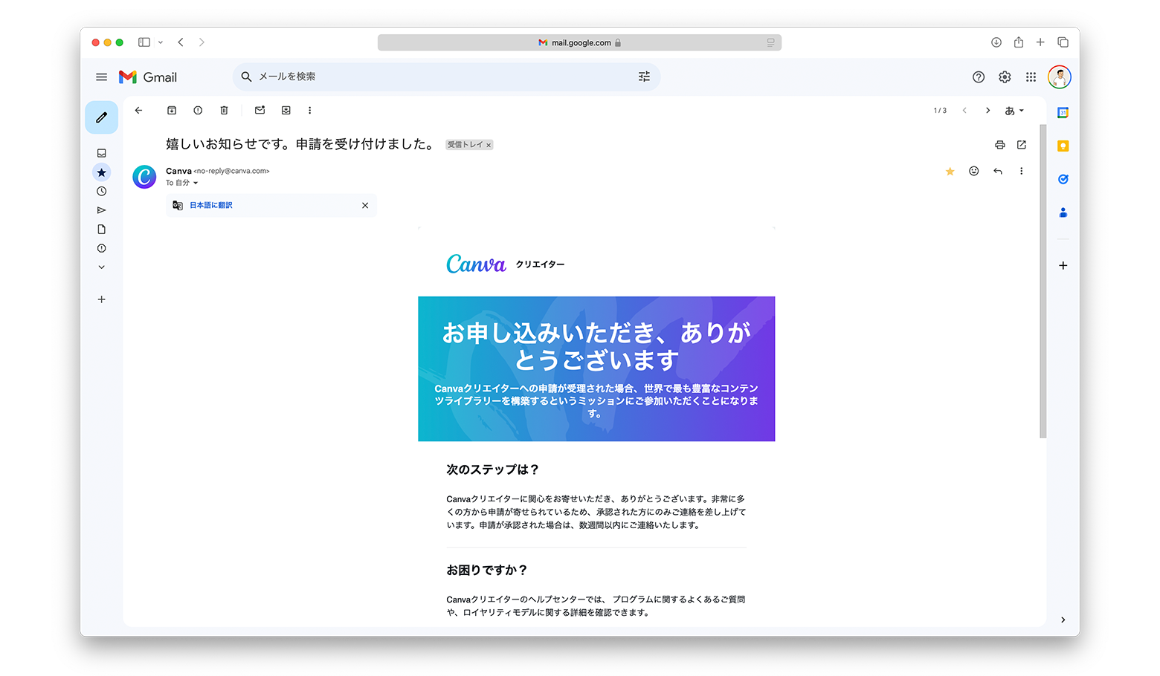Open the Gmail main menu hamburger
Image resolution: width=1160 pixels, height=676 pixels.
[102, 77]
